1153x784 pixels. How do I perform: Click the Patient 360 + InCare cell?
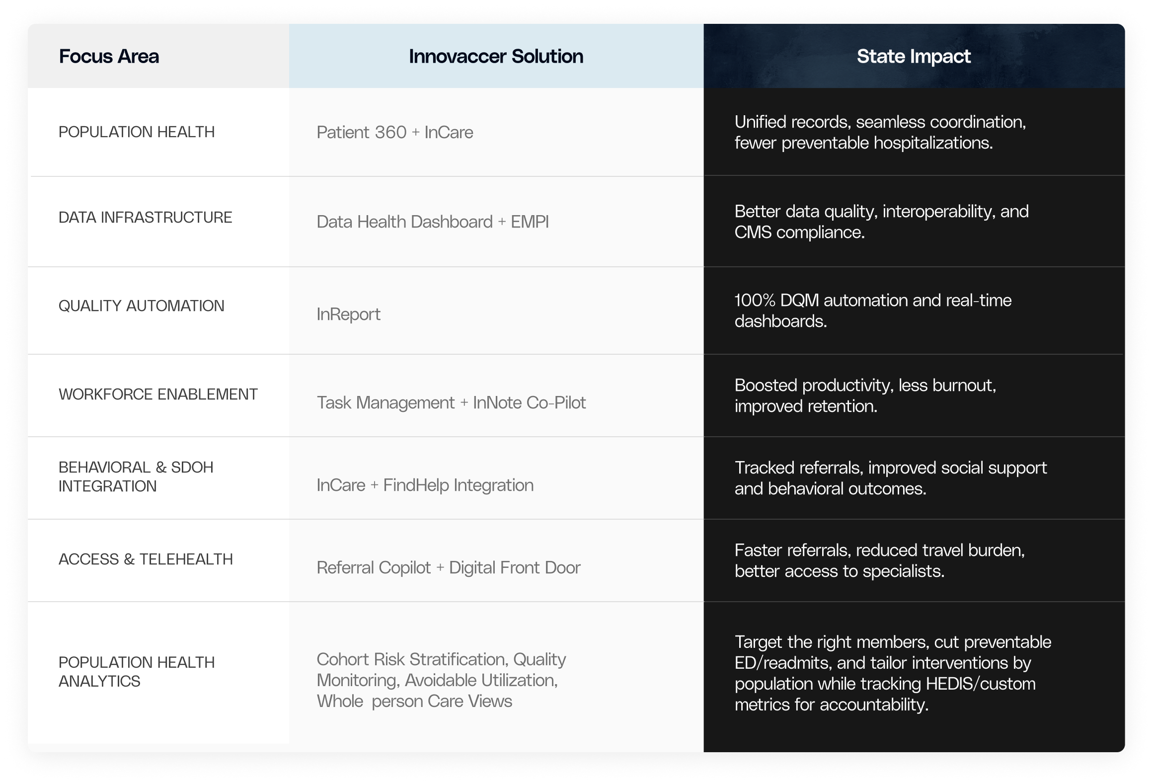(395, 132)
